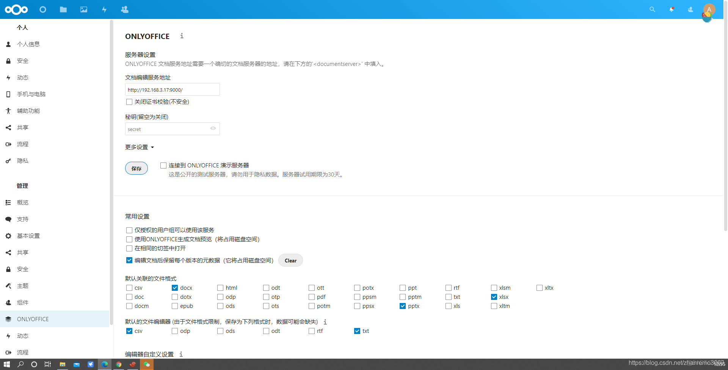Open the Photos icon in header
This screenshot has height=370, width=728.
(84, 9)
